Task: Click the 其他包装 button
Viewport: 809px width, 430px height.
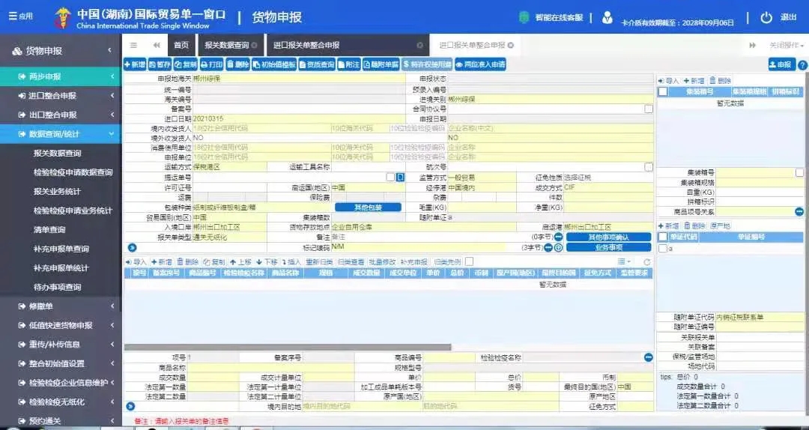Action: pyautogui.click(x=368, y=207)
